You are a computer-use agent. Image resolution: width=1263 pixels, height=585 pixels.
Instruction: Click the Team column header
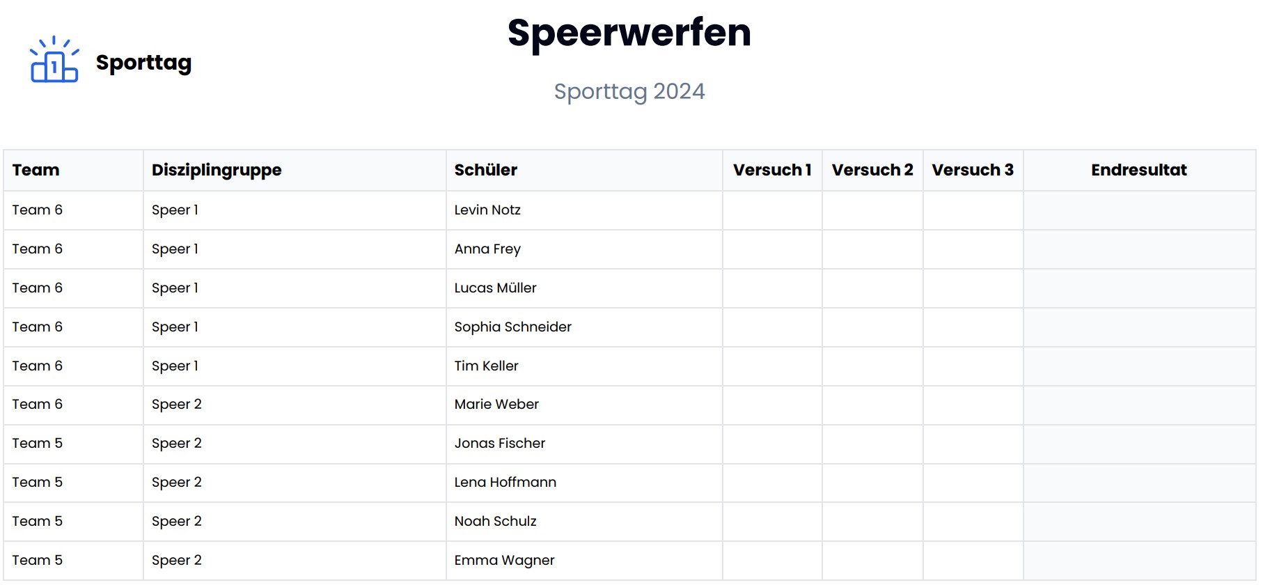(36, 170)
